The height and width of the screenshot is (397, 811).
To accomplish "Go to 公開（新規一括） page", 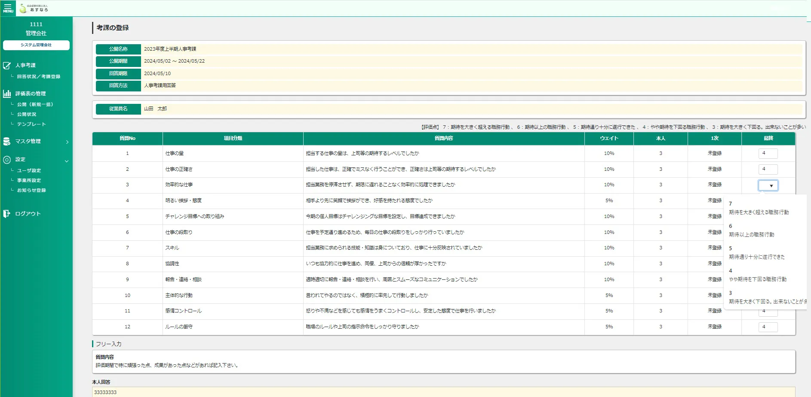I will [x=35, y=105].
